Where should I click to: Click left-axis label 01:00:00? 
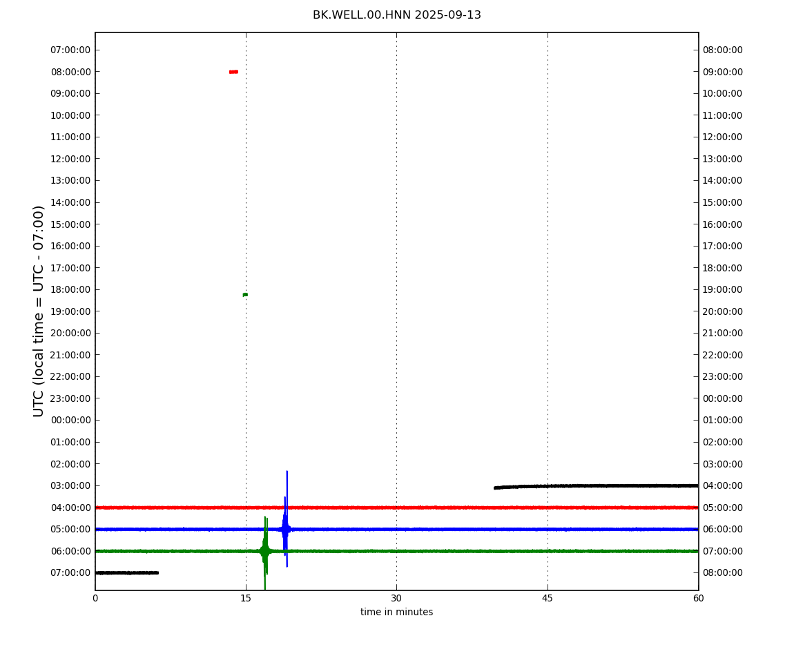point(71,442)
